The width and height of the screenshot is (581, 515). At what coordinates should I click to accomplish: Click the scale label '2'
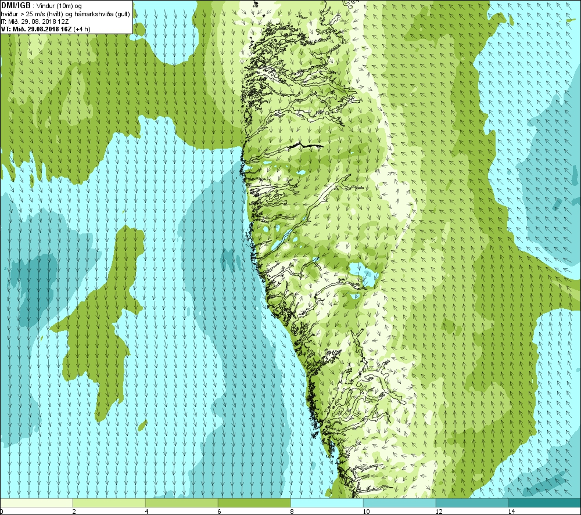coord(74,512)
